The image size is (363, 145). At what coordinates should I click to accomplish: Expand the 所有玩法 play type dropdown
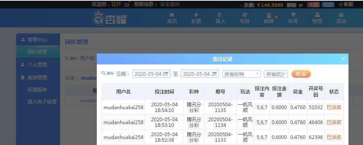coord(276,74)
